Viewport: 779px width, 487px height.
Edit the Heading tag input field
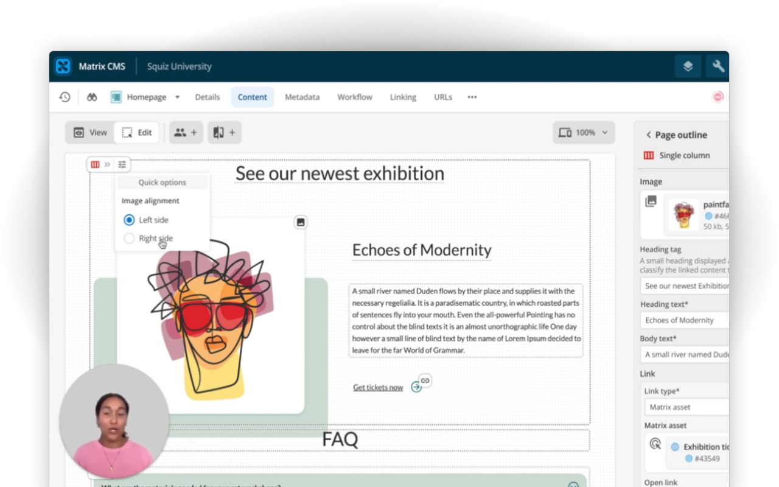685,286
